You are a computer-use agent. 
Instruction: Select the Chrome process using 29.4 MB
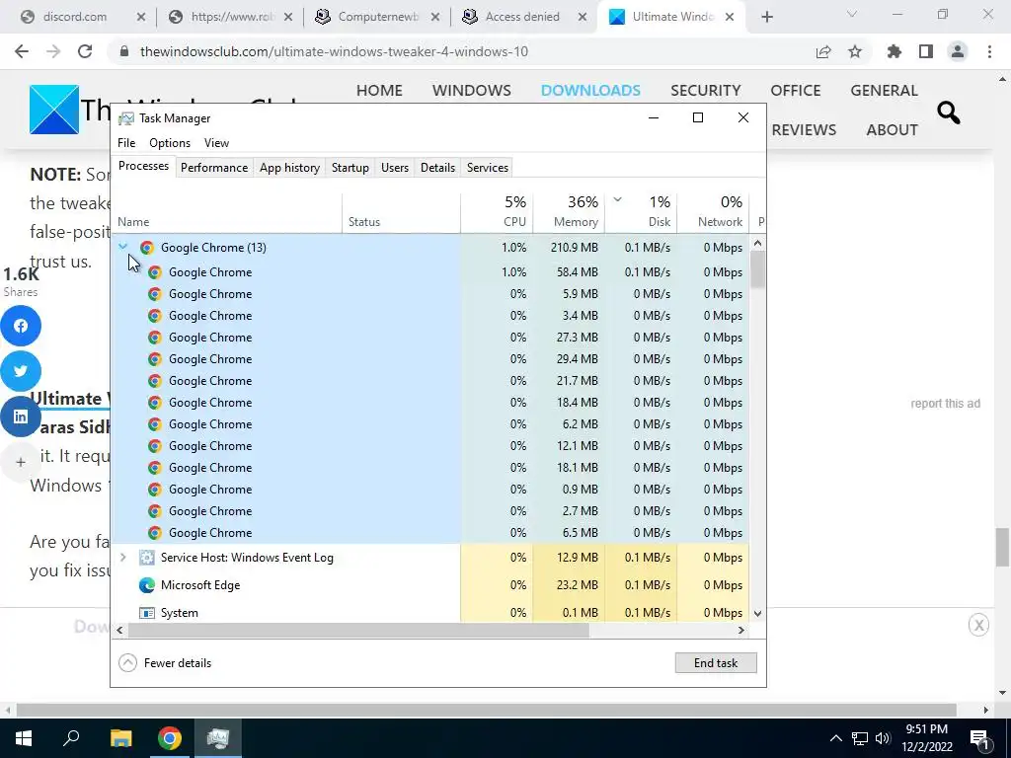[430, 359]
